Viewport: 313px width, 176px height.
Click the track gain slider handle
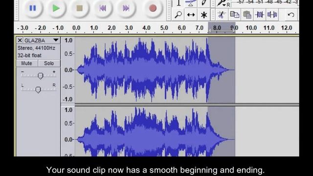click(x=41, y=76)
